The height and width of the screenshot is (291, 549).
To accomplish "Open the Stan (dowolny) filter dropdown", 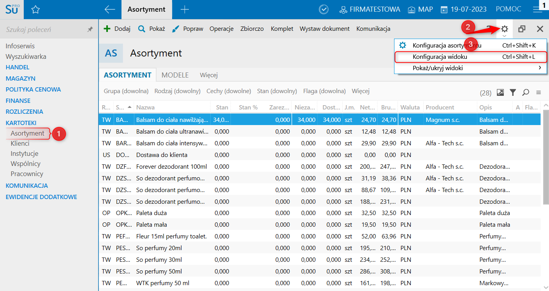I will (277, 91).
